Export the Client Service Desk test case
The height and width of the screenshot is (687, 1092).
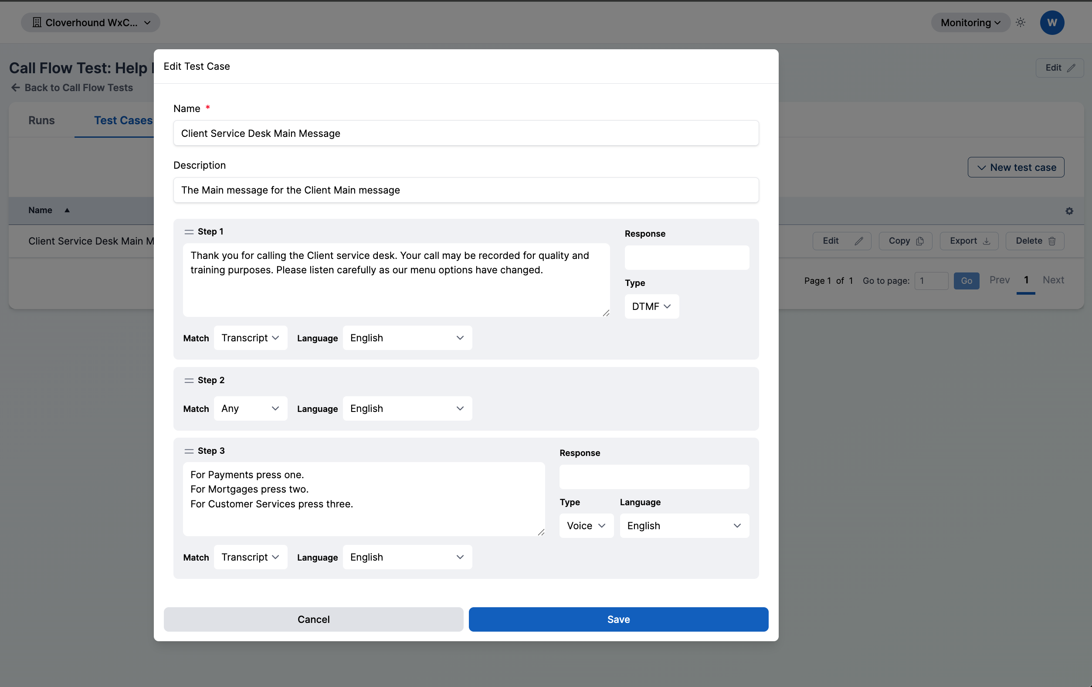pyautogui.click(x=969, y=241)
